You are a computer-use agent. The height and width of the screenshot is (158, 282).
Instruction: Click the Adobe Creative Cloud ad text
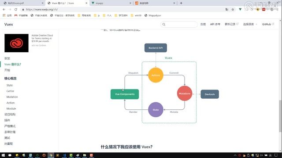pyautogui.click(x=42, y=38)
